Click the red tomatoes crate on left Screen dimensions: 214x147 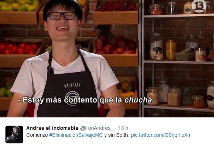pyautogui.click(x=19, y=48)
